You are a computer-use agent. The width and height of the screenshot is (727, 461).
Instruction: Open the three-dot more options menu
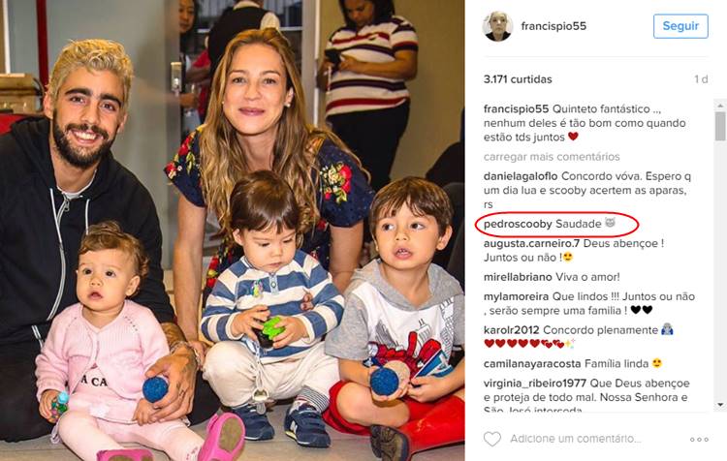(699, 440)
